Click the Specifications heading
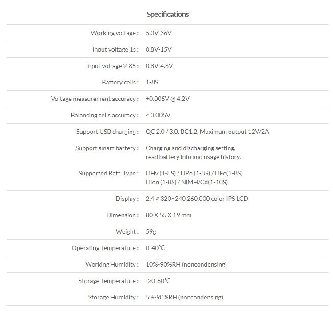Image resolution: width=333 pixels, height=319 pixels. point(167,14)
